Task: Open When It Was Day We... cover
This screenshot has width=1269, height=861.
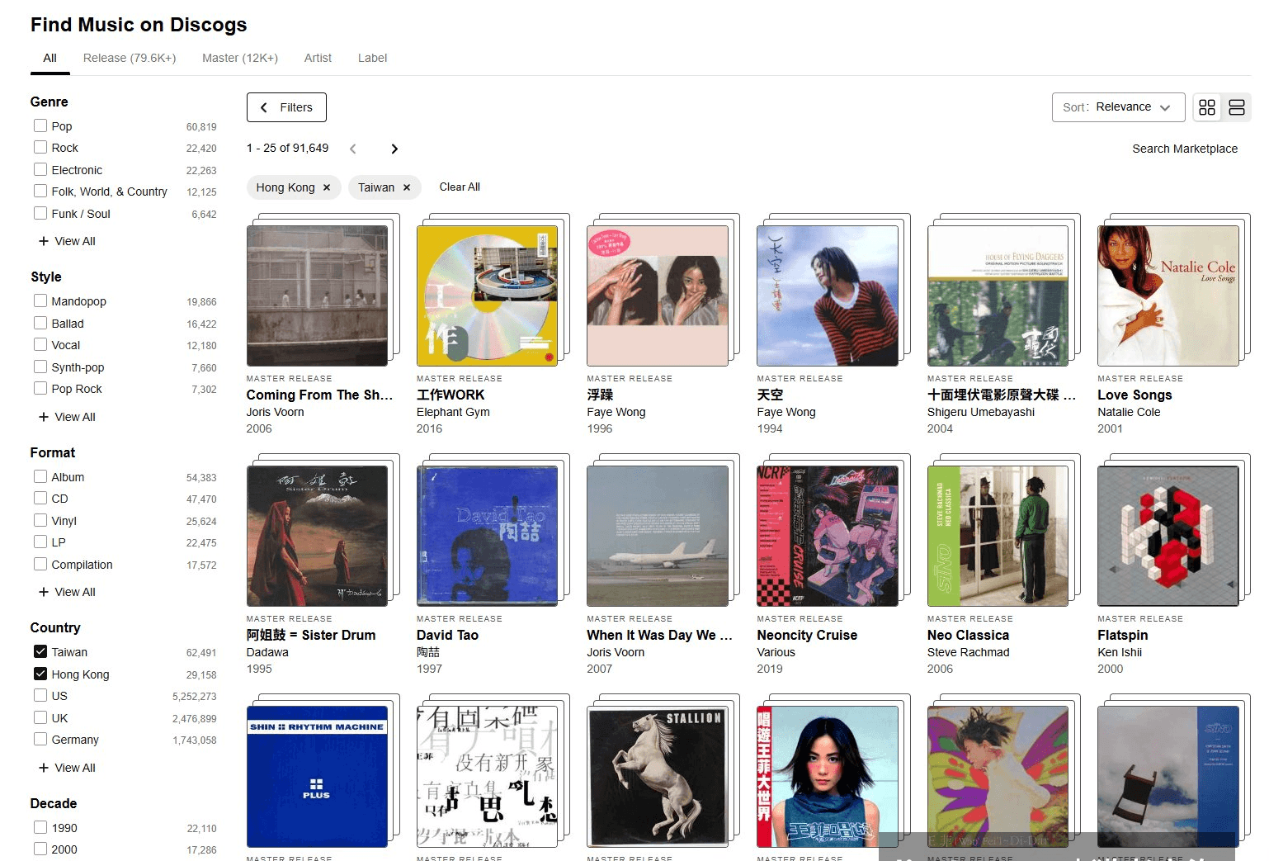Action: pos(657,536)
